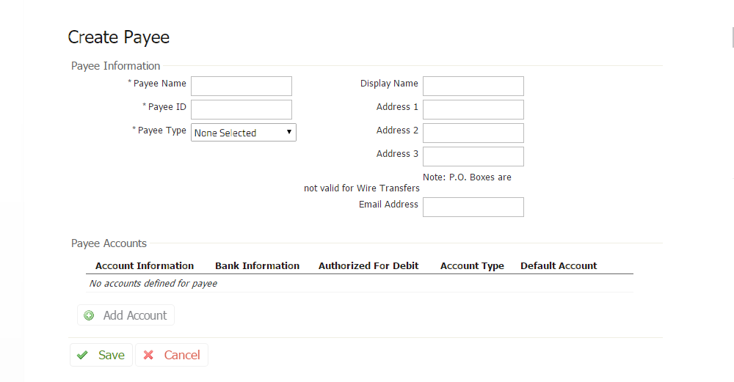Focus the Address 2 input box
The image size is (734, 382).
473,133
